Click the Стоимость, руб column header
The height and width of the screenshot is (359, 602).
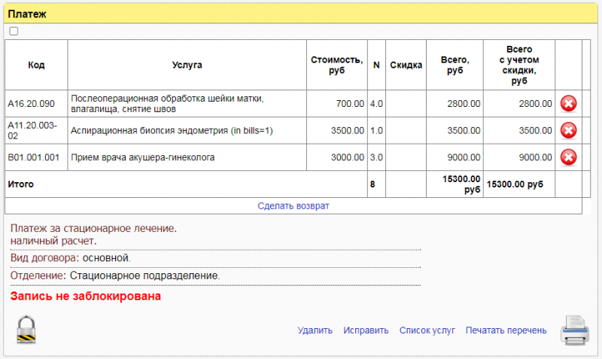click(x=336, y=65)
